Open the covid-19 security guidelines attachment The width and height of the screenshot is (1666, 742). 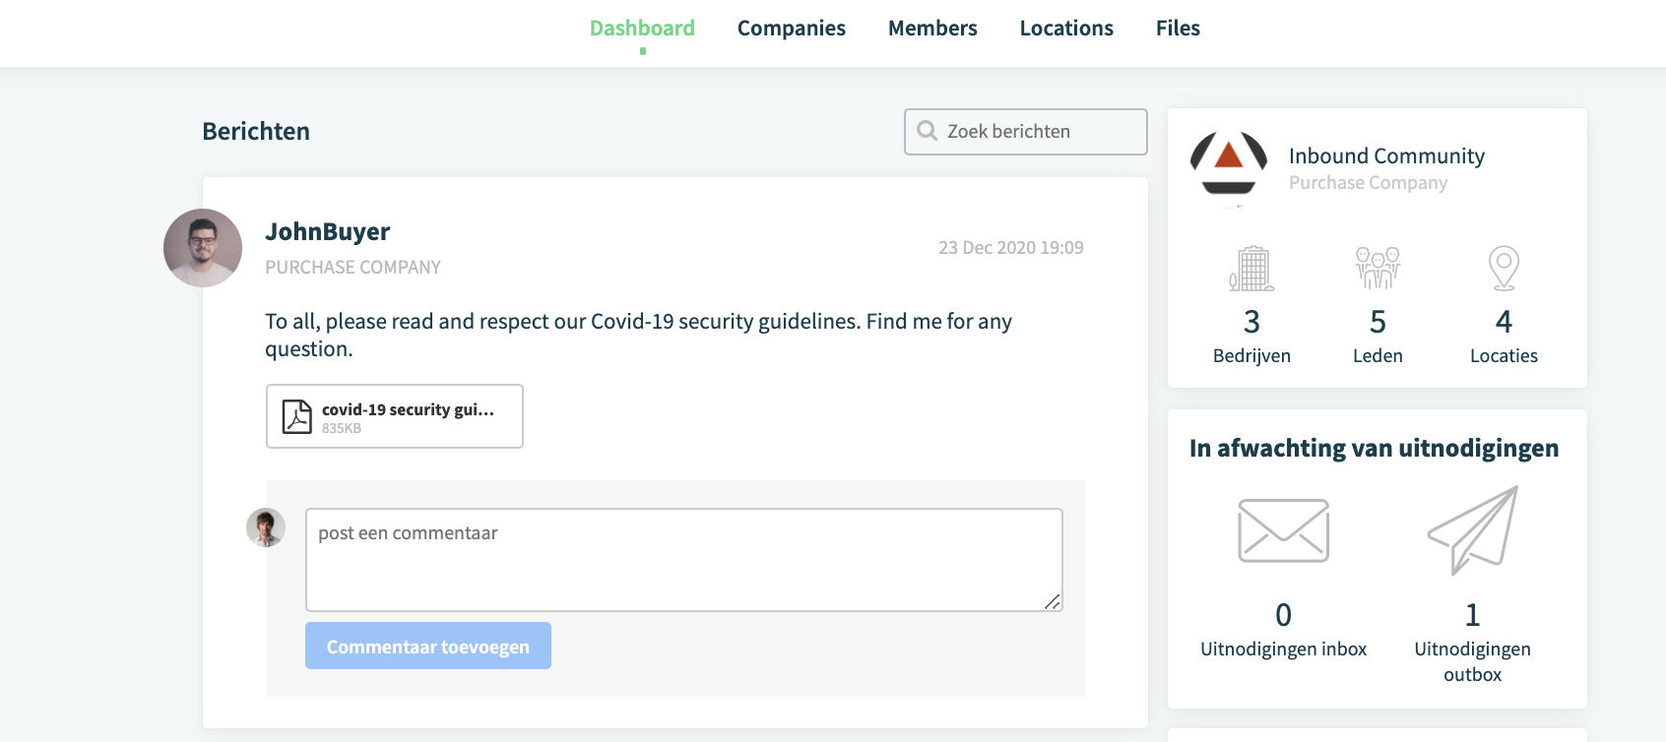click(395, 416)
